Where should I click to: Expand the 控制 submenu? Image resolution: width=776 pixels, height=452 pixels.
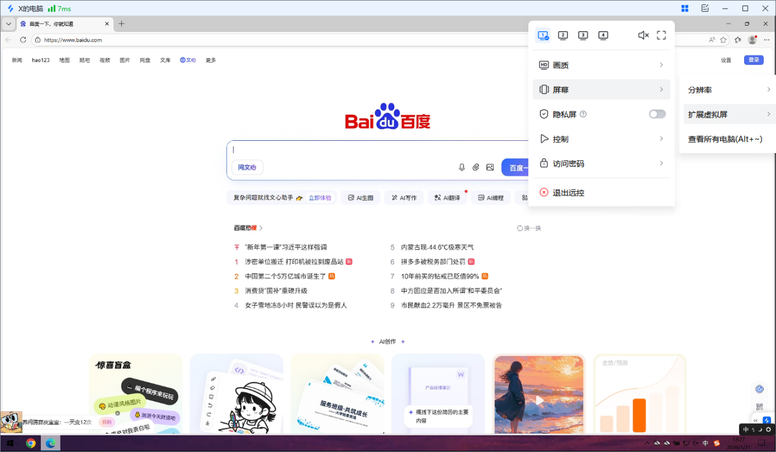[x=601, y=138]
